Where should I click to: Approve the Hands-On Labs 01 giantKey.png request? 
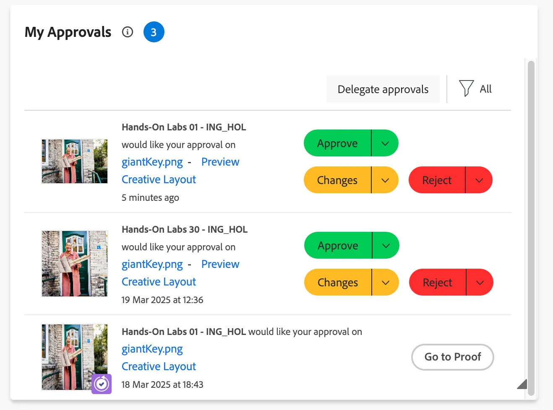337,143
